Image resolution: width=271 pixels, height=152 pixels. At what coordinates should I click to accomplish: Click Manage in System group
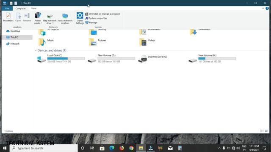click(91, 22)
